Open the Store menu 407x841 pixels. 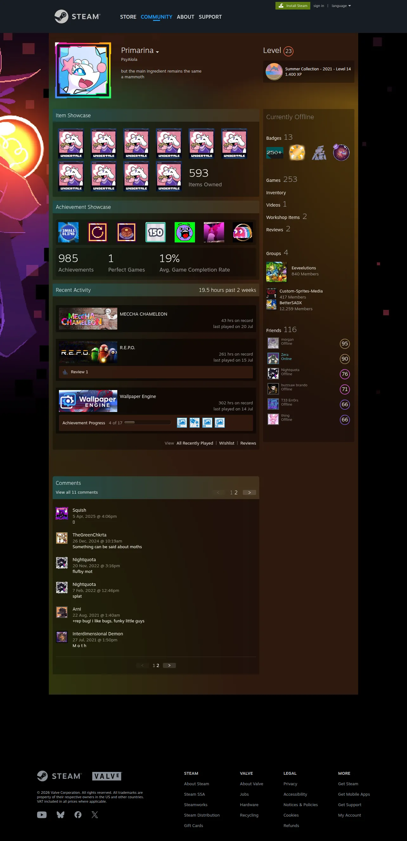tap(128, 17)
